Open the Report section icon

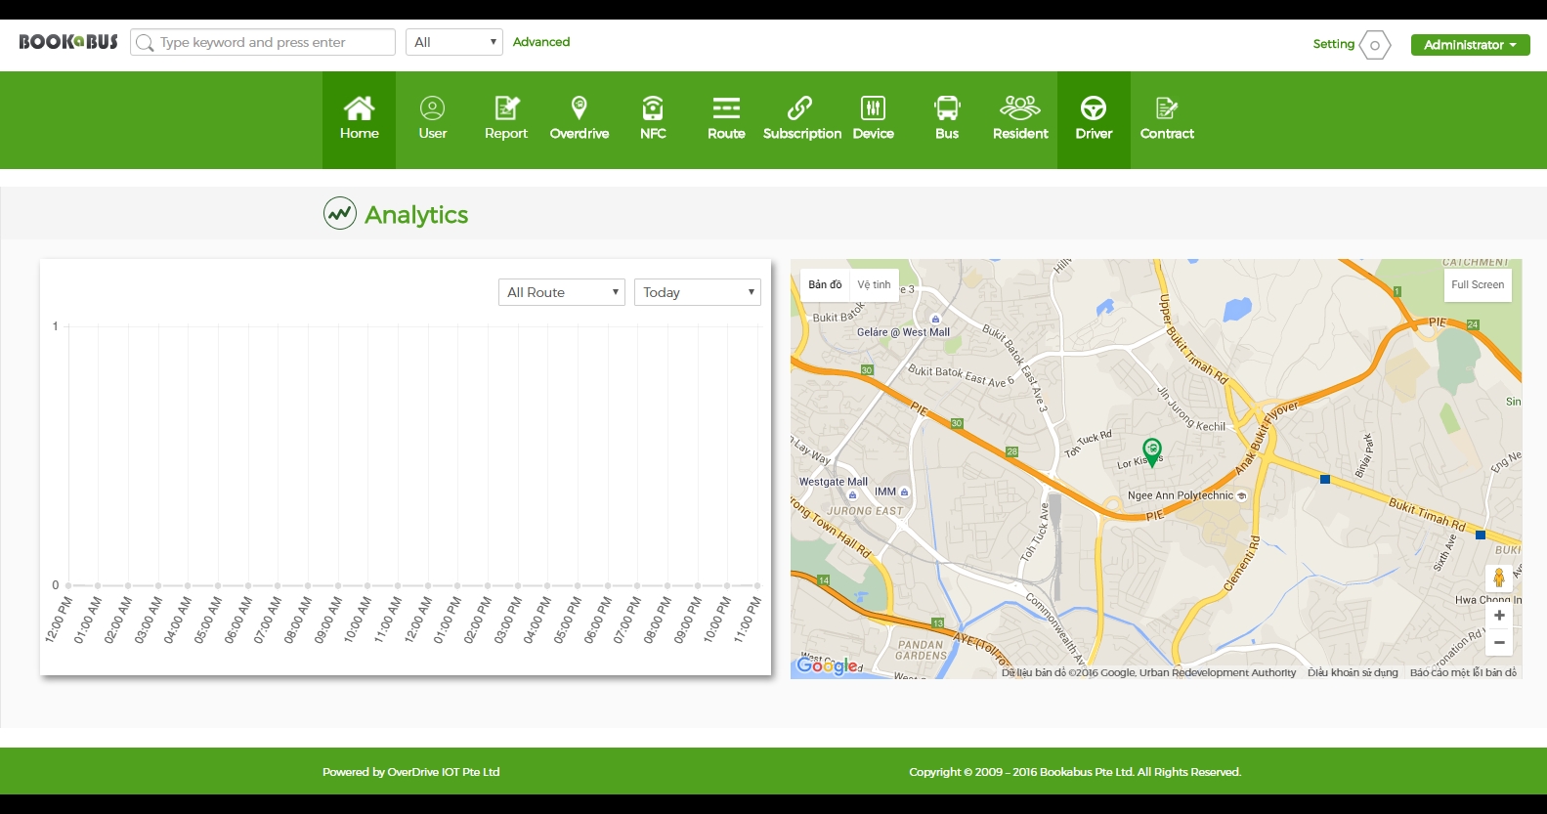(x=506, y=107)
